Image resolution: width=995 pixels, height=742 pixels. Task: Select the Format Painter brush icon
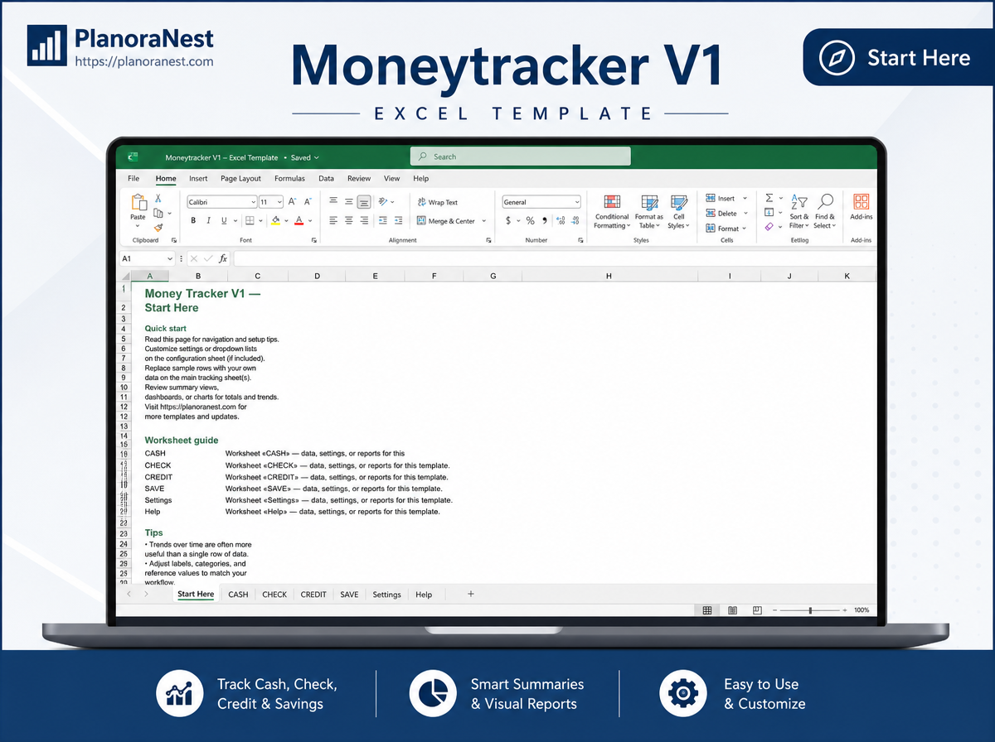tap(158, 227)
